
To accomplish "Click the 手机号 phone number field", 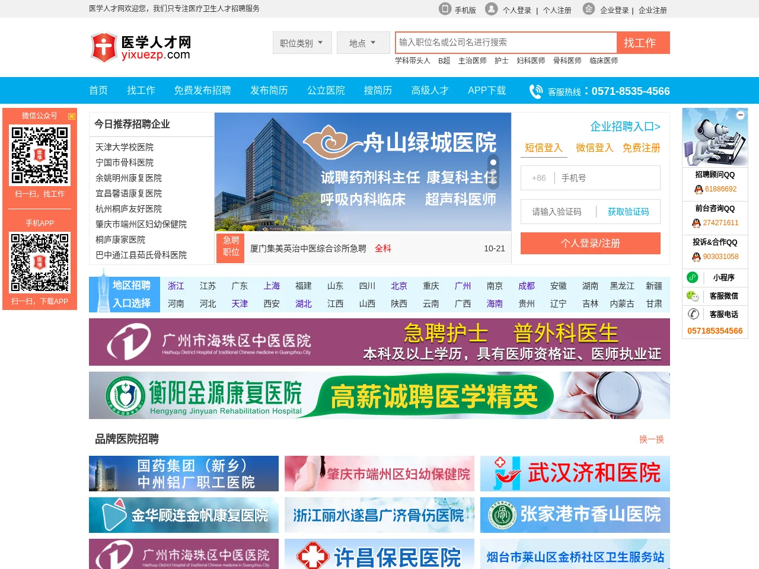I will (x=607, y=178).
